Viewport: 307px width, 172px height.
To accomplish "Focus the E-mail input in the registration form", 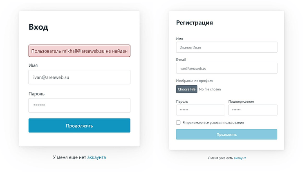I will (226, 68).
